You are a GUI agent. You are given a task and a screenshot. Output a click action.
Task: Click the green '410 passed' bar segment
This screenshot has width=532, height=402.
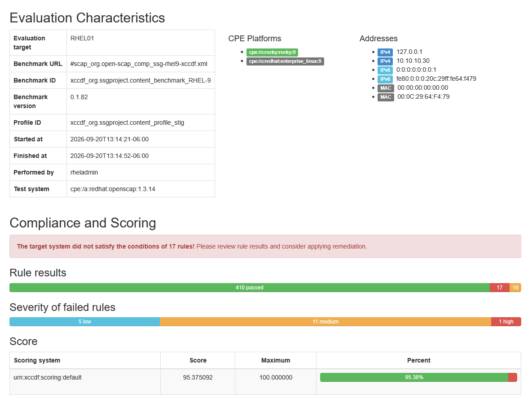[x=250, y=288]
